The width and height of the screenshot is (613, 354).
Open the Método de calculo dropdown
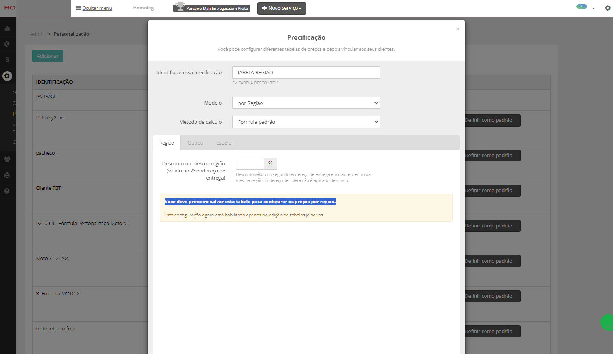[x=306, y=122]
